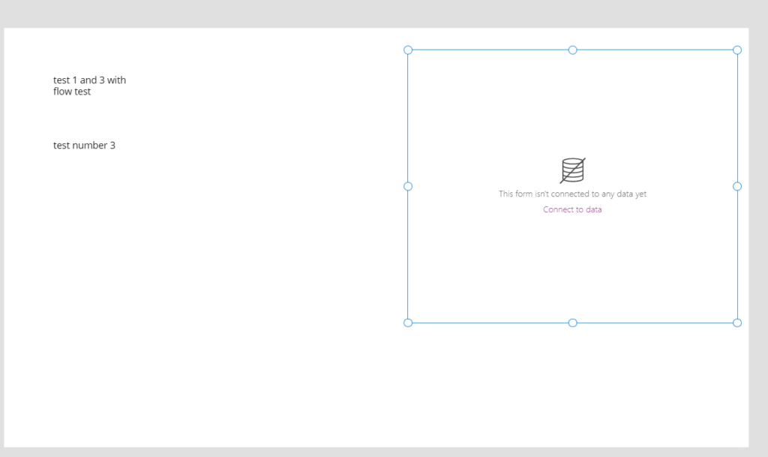Open the 'Connect to data' link
This screenshot has height=457, width=768.
(x=572, y=209)
